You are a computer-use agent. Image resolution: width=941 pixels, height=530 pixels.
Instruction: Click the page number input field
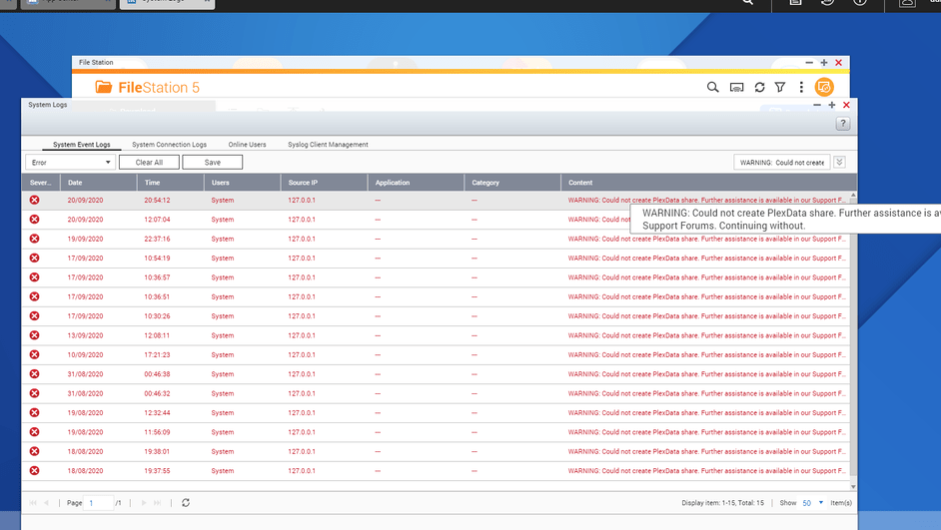click(100, 503)
